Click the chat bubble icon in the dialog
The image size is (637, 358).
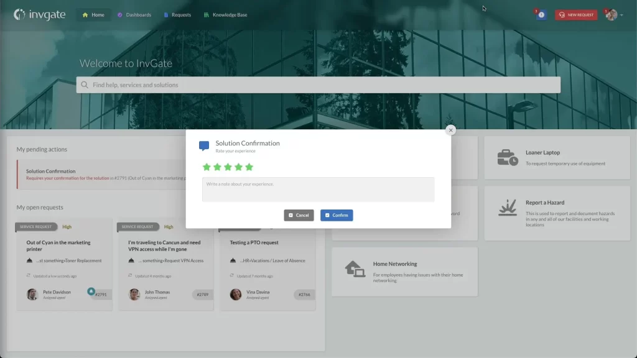point(204,145)
